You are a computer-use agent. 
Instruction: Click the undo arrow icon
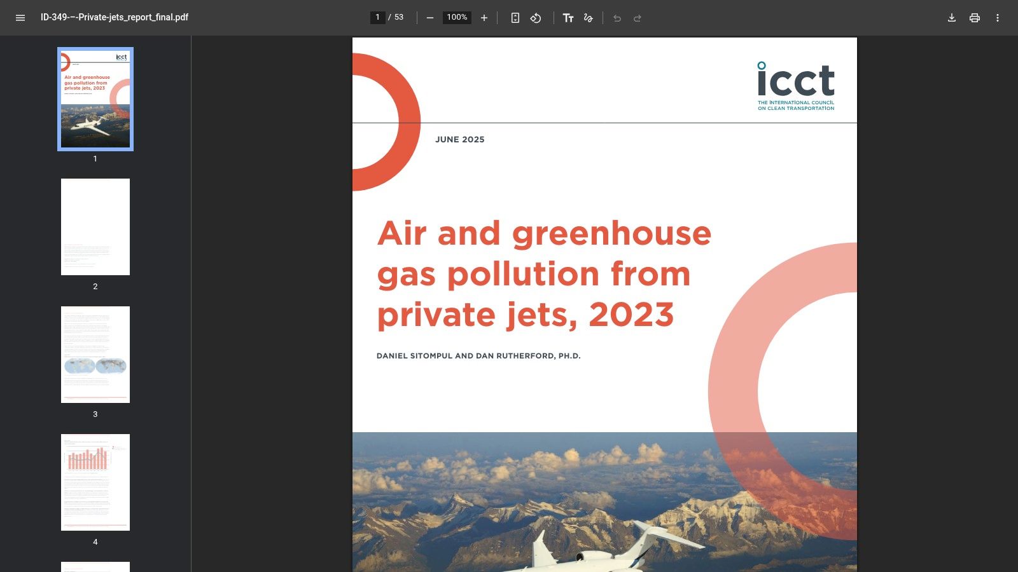point(617,18)
